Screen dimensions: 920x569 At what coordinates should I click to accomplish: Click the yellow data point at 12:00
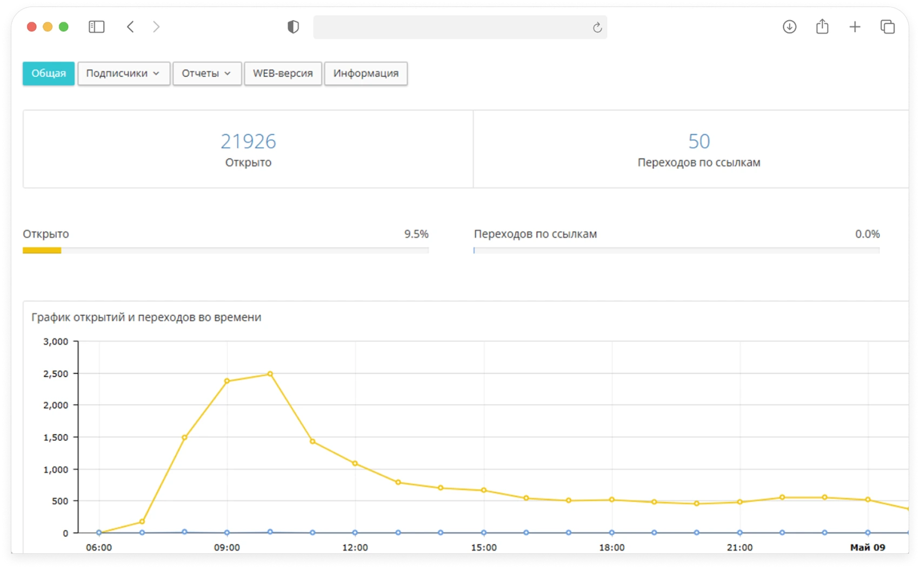coord(355,464)
